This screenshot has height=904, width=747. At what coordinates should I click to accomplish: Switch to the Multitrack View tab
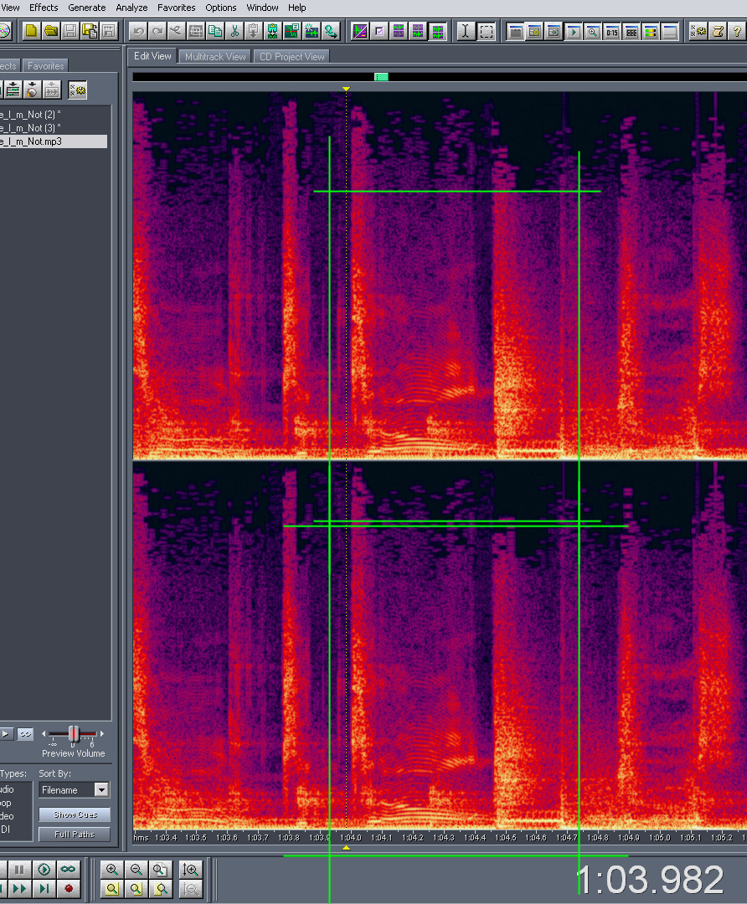[215, 57]
